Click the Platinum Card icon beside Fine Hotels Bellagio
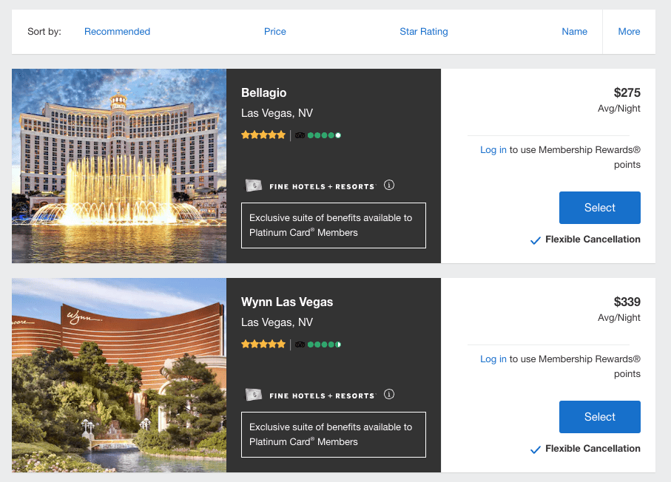Image resolution: width=671 pixels, height=482 pixels. (255, 185)
